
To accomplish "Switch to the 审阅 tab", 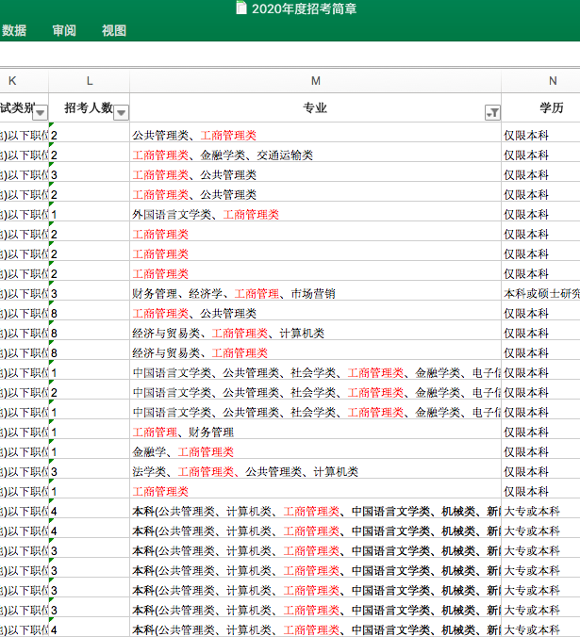I will (64, 31).
